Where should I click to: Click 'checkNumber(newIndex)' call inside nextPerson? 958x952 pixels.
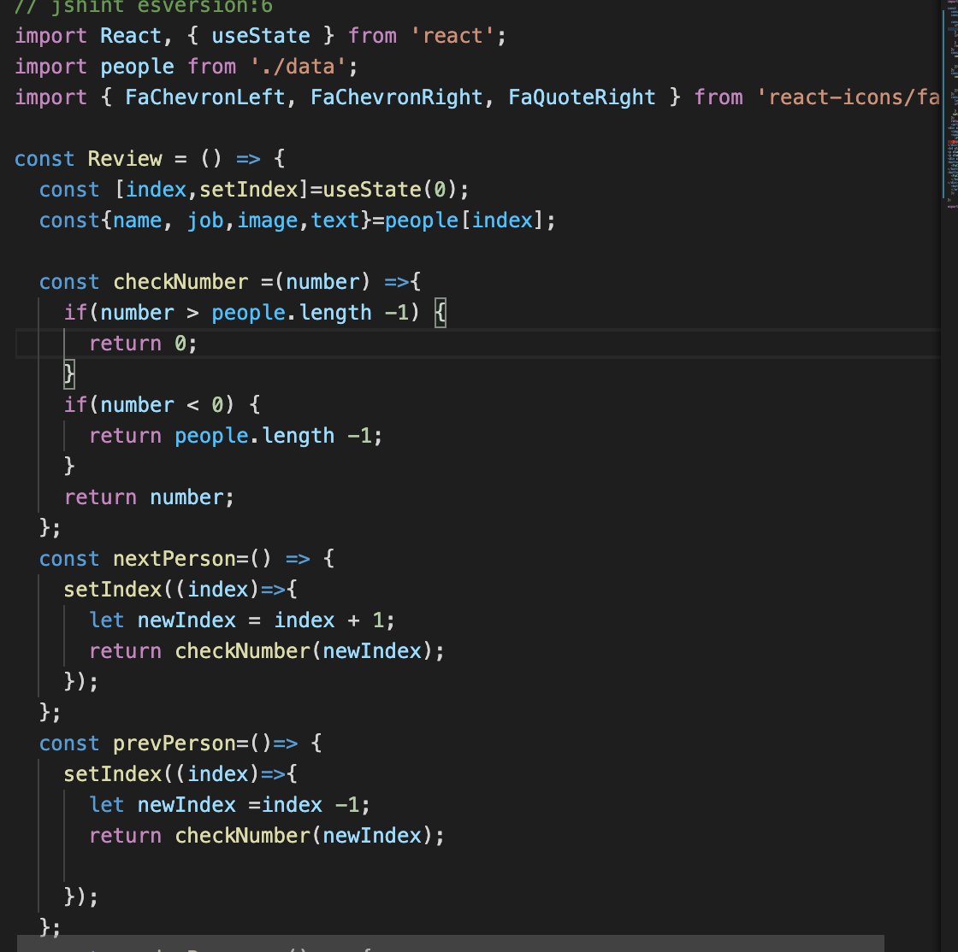pos(305,650)
